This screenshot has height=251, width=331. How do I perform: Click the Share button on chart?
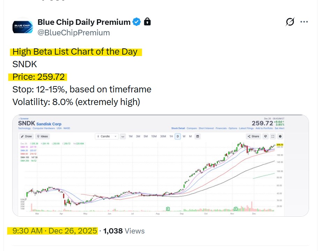[x=253, y=136]
